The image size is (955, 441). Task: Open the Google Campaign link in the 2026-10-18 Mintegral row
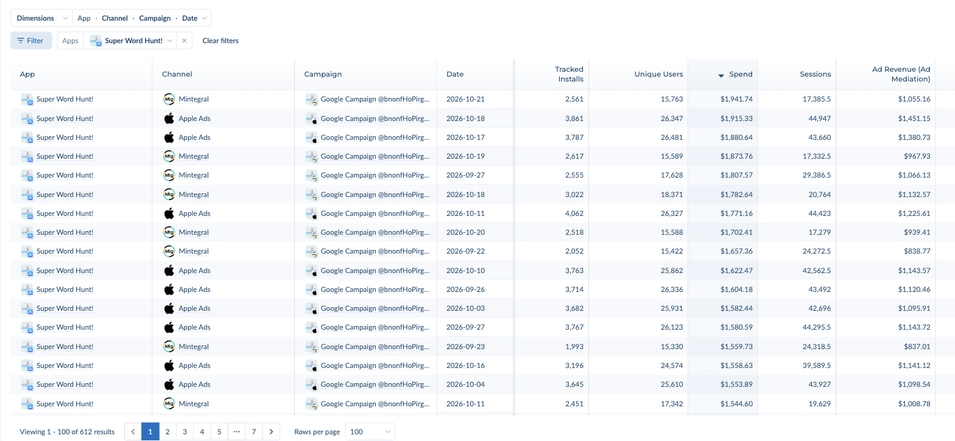[375, 195]
